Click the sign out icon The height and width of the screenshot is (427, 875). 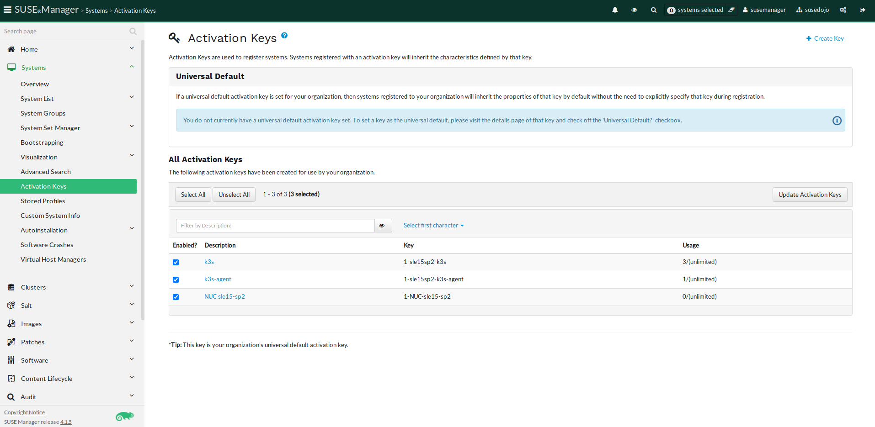[862, 10]
